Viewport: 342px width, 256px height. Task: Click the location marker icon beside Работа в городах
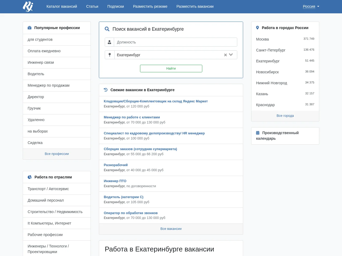click(258, 28)
